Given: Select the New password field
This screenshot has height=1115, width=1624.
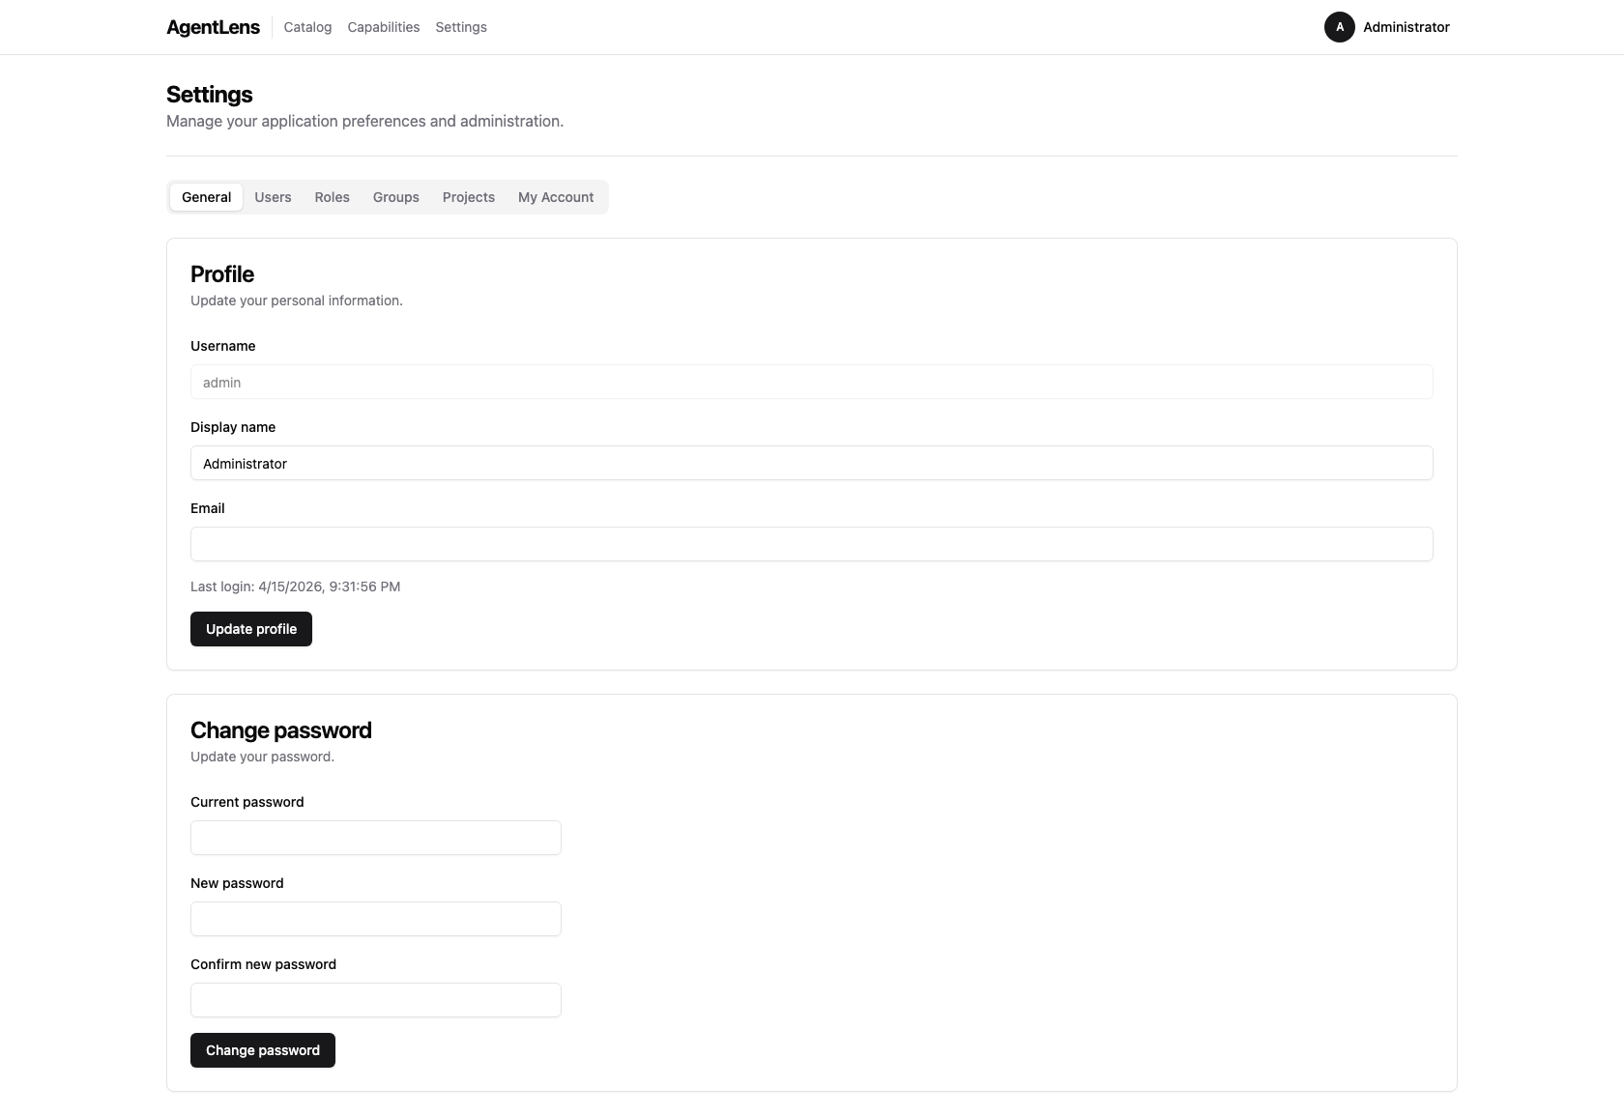Looking at the screenshot, I should [x=375, y=919].
